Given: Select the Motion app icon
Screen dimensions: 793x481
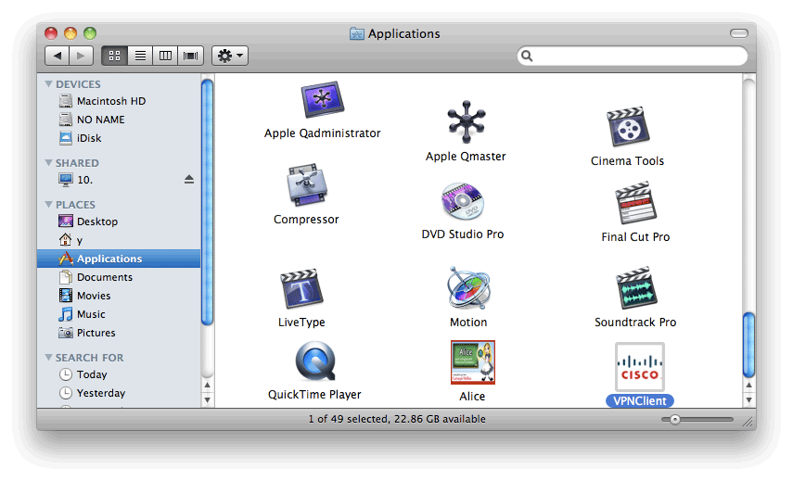Looking at the screenshot, I should coord(468,287).
